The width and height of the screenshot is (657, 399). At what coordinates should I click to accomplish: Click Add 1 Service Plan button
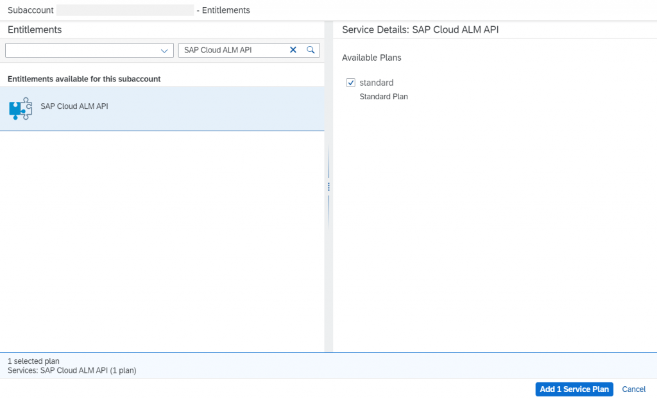click(x=574, y=389)
